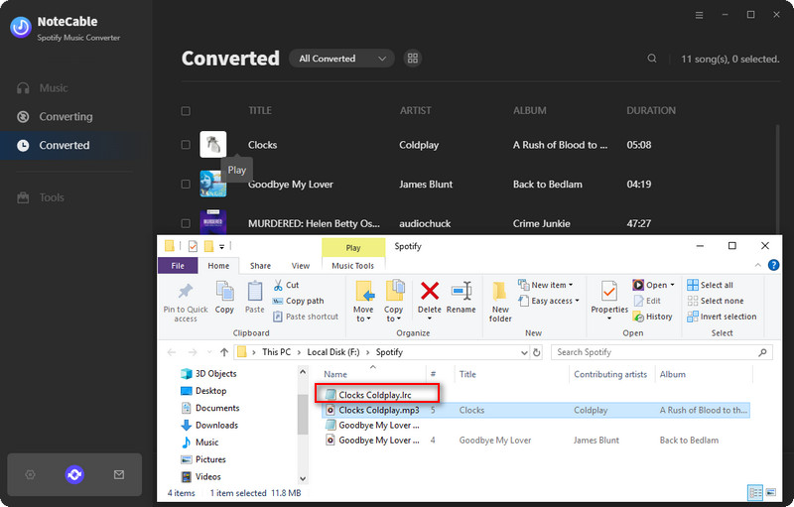Click Paste in the Explorer ribbon
The image size is (794, 507).
pos(255,298)
